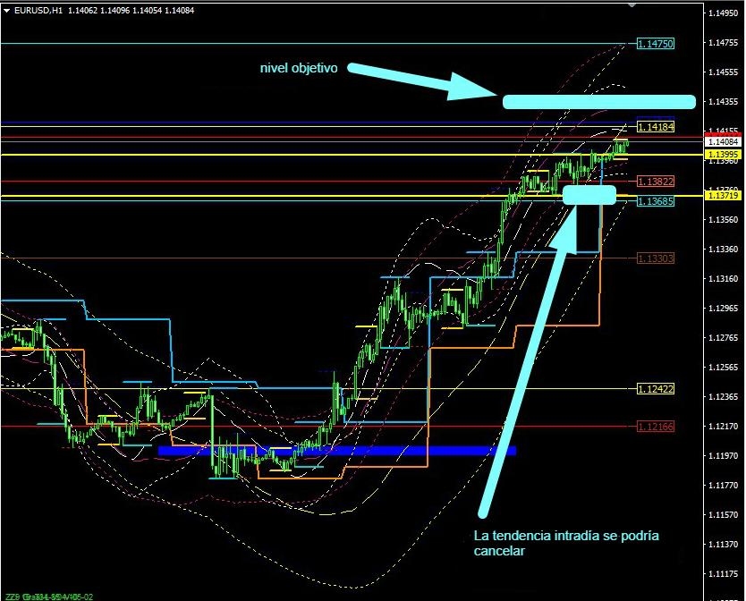746x601 pixels.
Task: Click the 1.12565 price scale value
Action: [723, 368]
